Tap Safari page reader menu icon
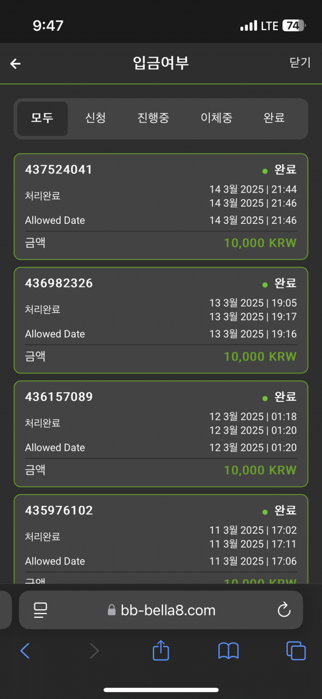 tap(41, 610)
